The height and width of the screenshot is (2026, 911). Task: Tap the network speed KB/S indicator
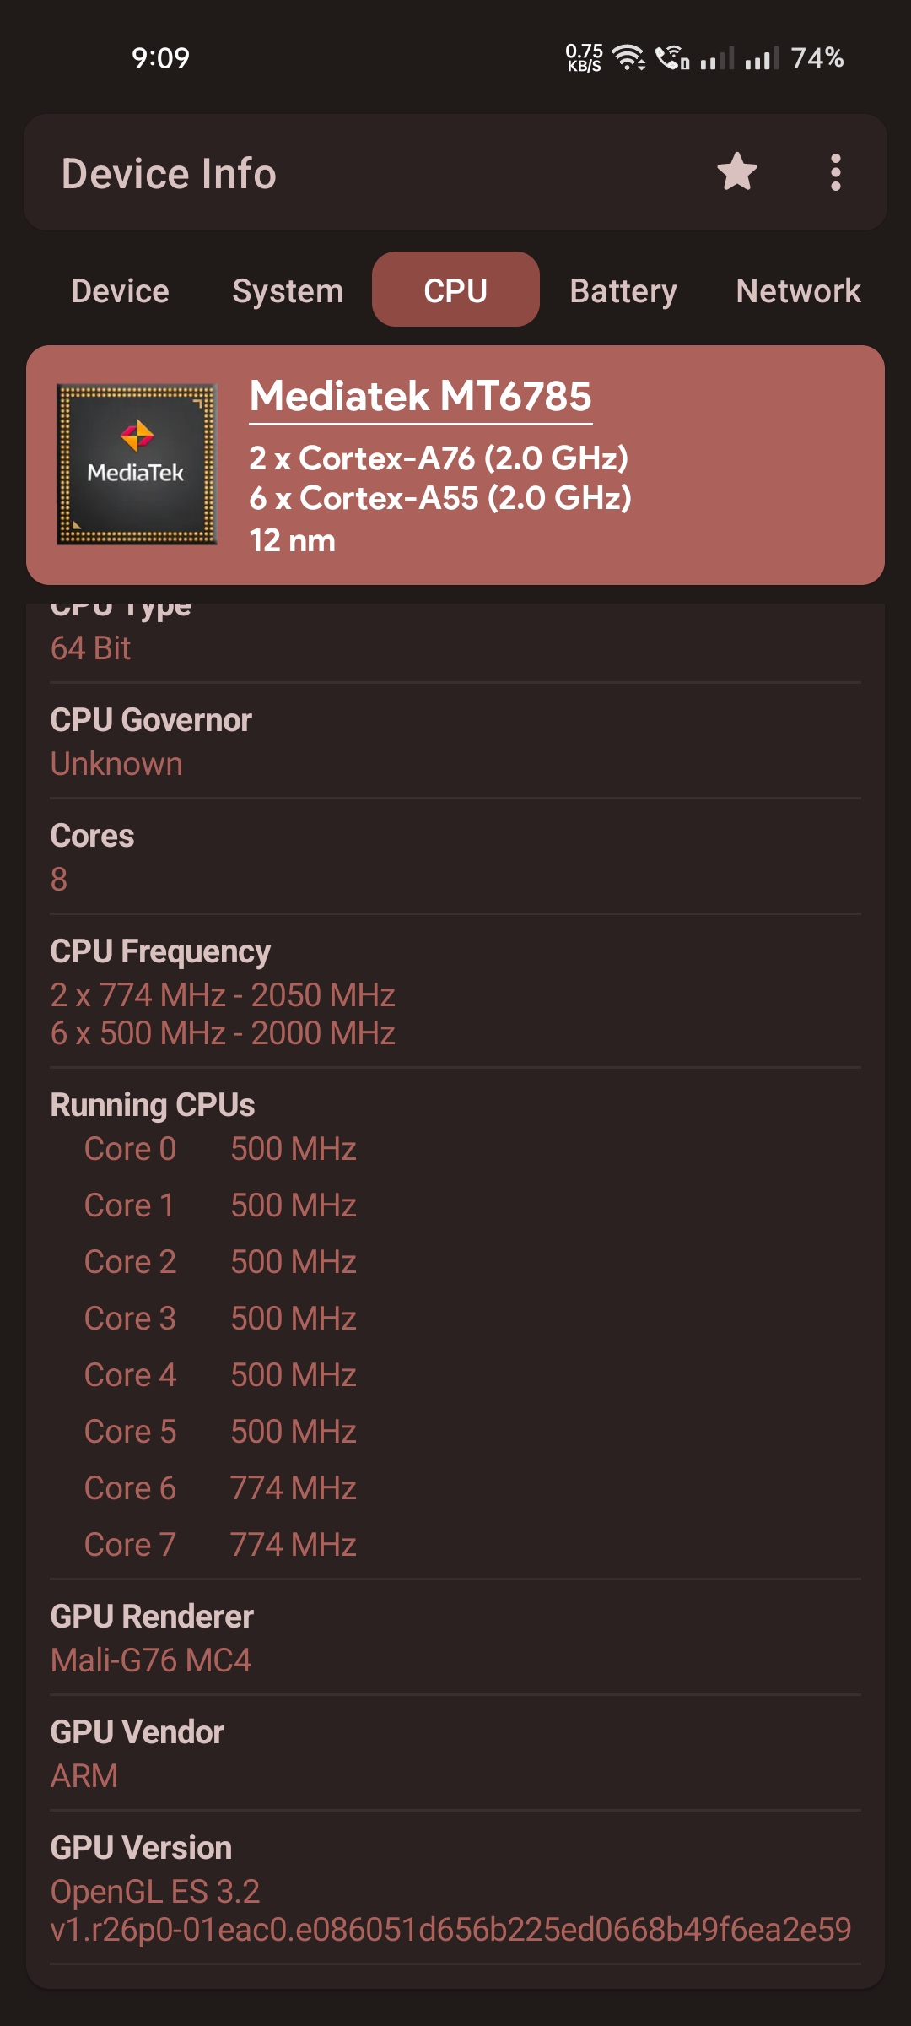click(x=584, y=57)
